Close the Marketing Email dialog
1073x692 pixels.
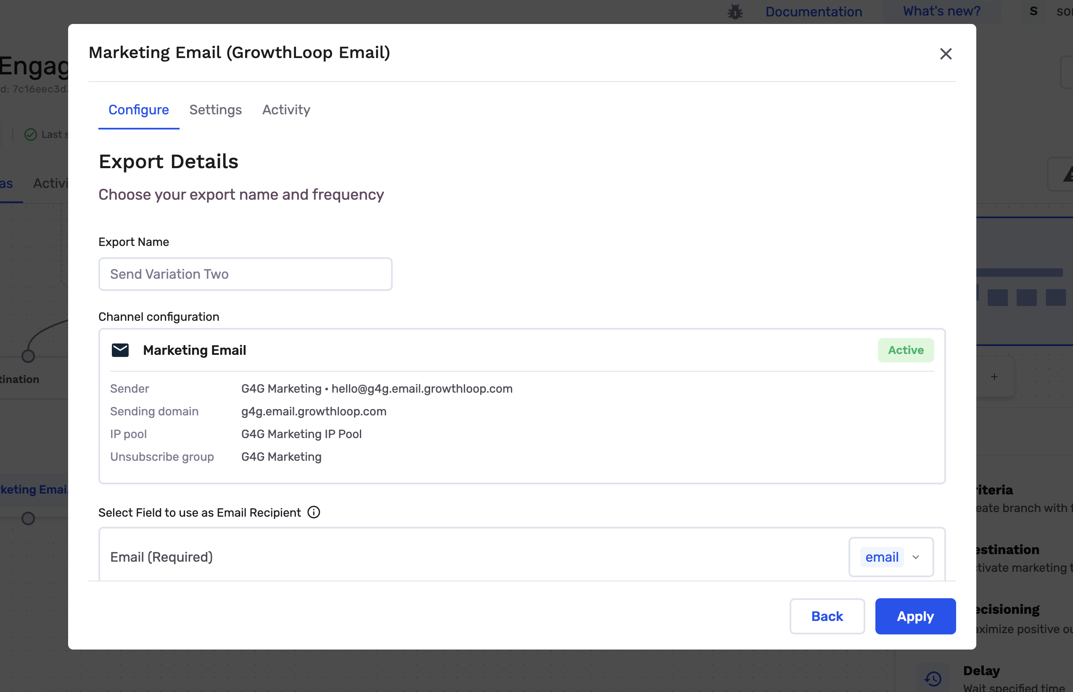click(946, 54)
